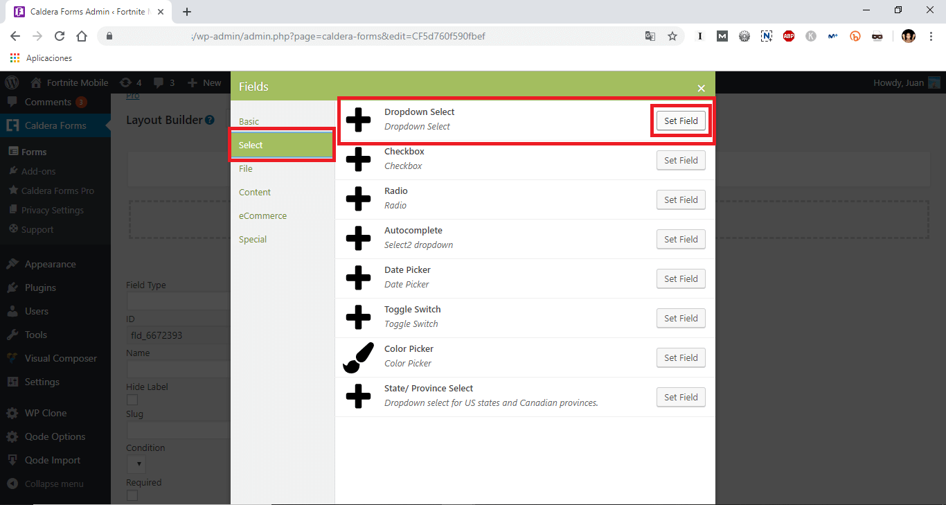Toggle the Hide Label checkbox

[132, 400]
